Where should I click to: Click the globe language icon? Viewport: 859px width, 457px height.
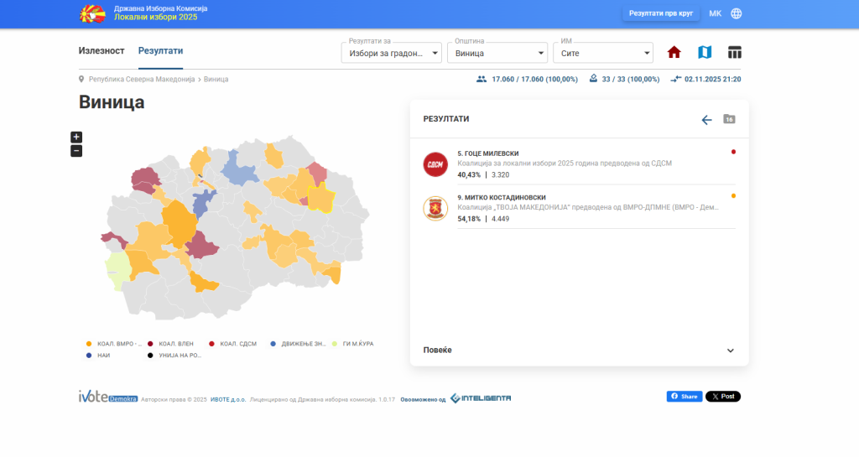click(x=737, y=13)
